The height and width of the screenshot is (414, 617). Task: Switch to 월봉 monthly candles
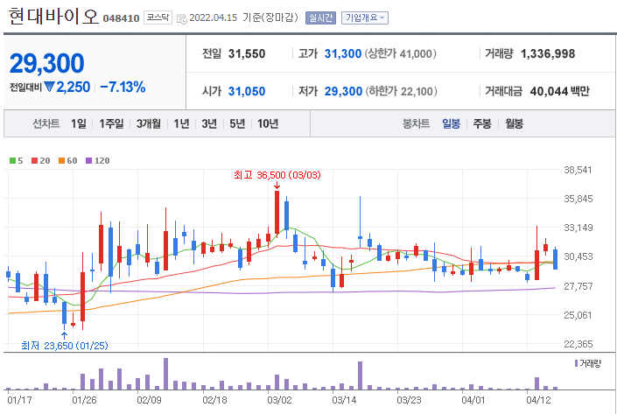point(514,123)
